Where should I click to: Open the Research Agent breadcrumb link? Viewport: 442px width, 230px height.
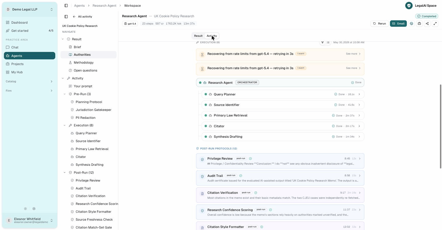(x=104, y=6)
